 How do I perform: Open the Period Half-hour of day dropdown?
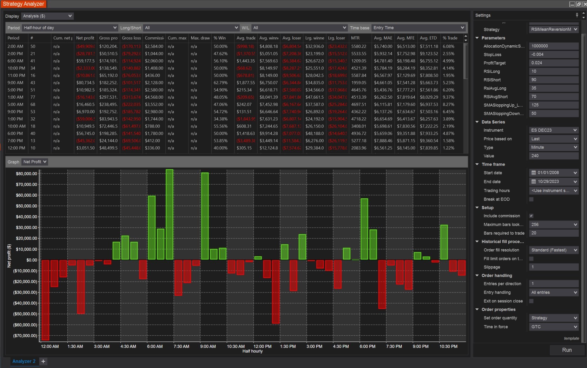(x=70, y=28)
